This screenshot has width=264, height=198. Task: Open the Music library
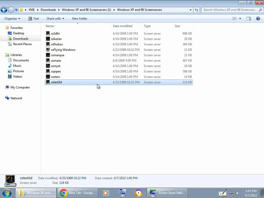coord(17,66)
